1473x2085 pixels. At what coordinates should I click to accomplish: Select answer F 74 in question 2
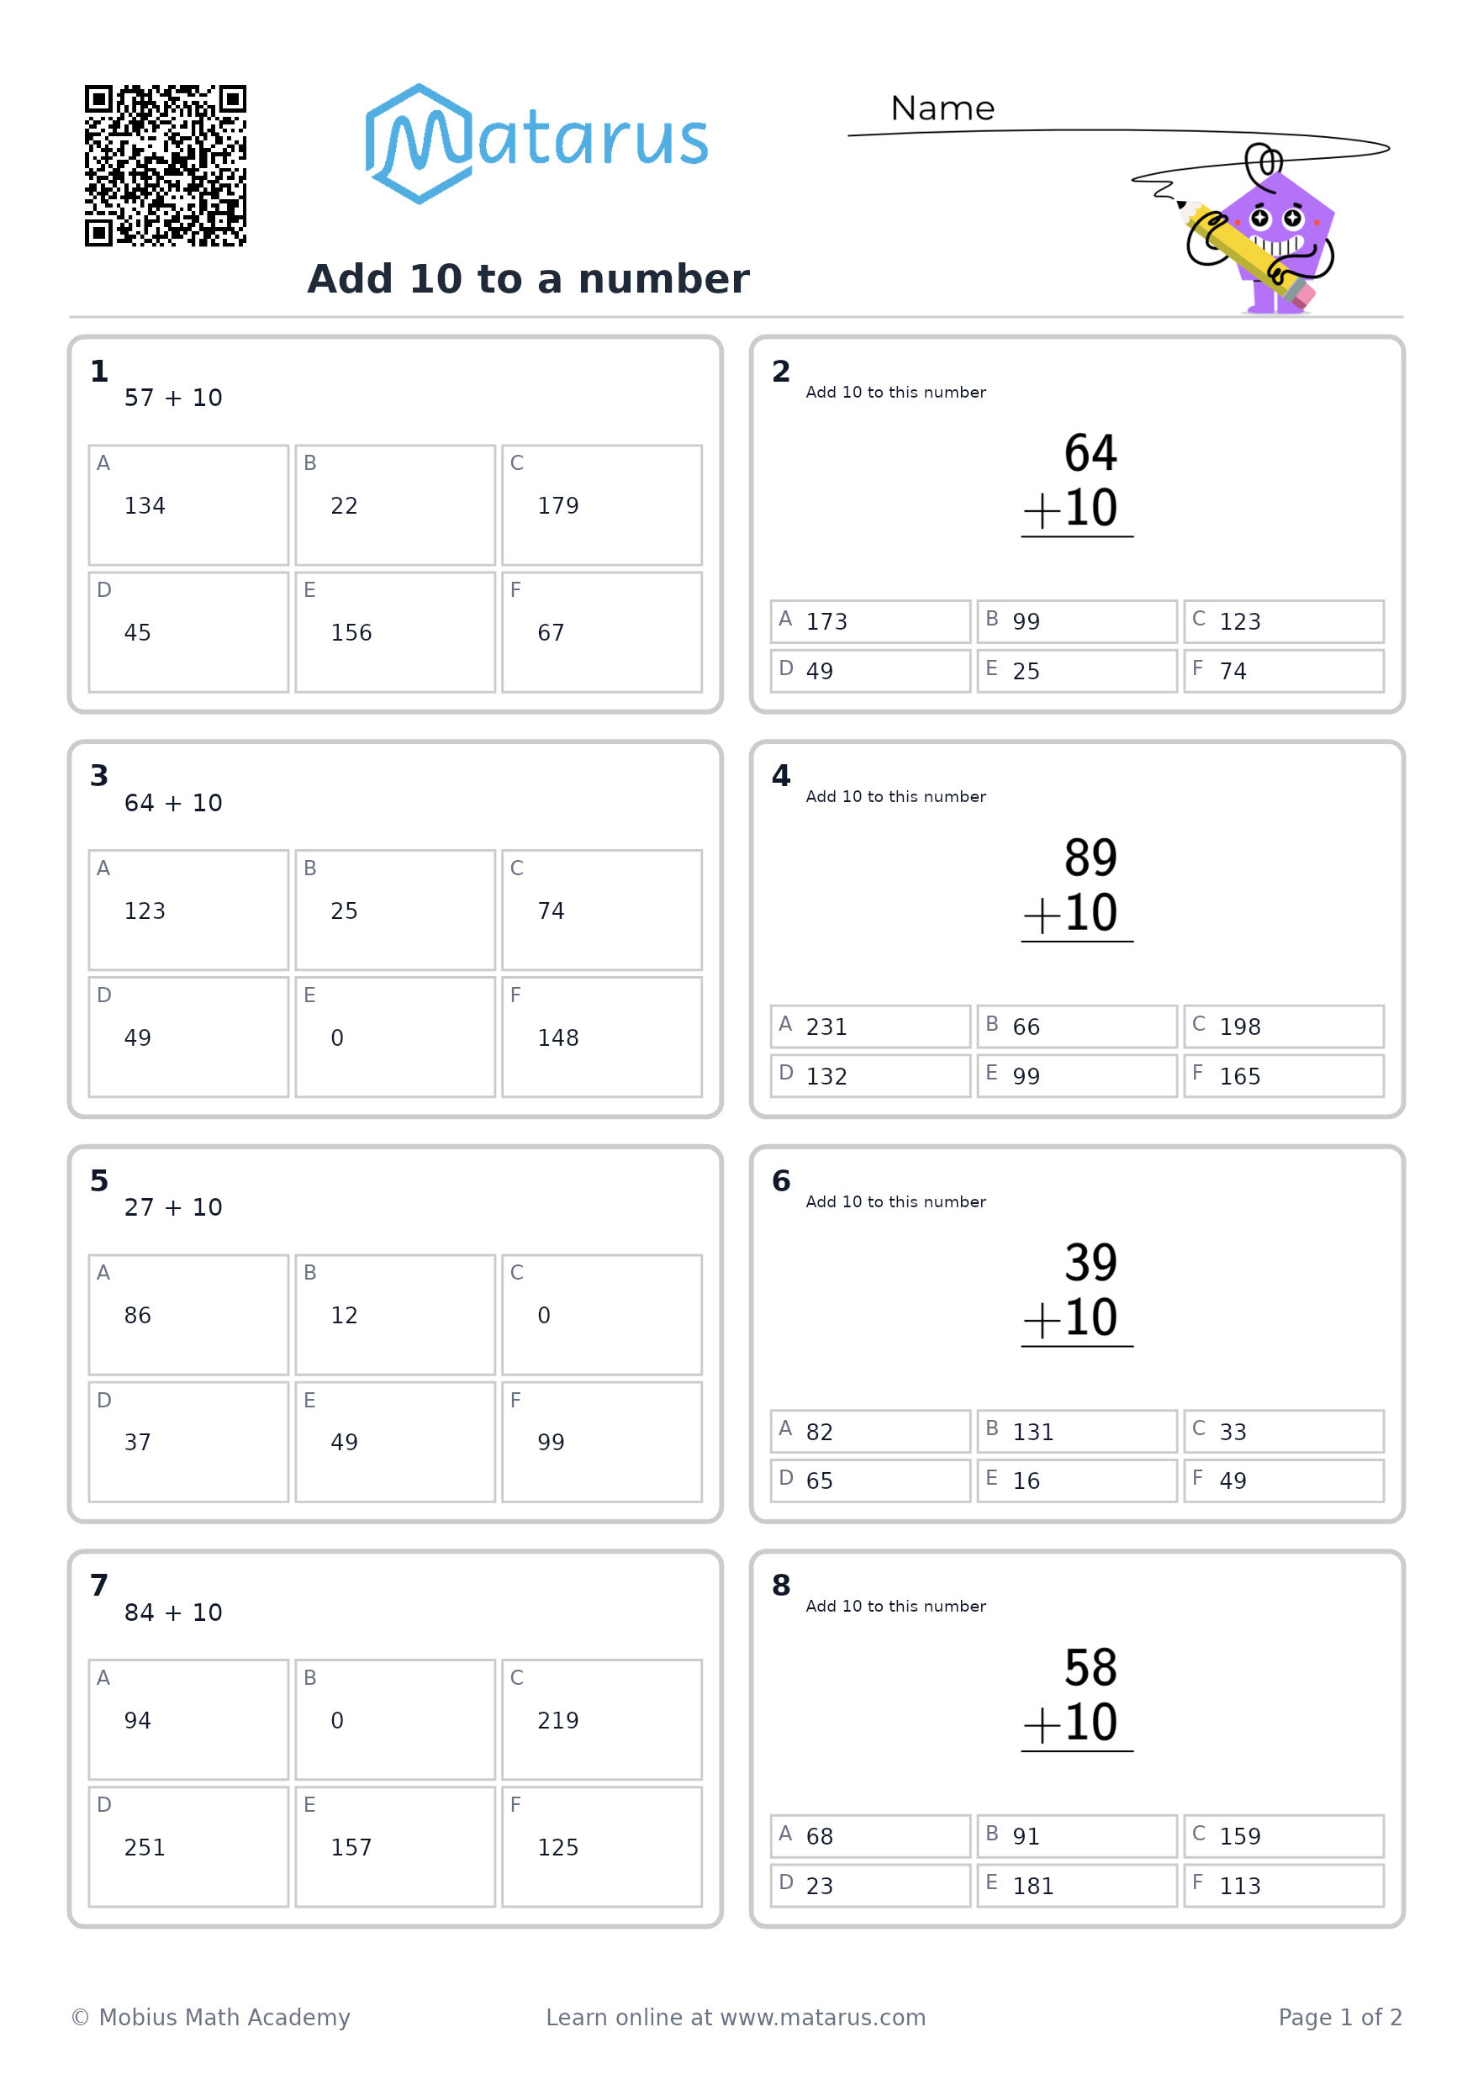(x=1283, y=671)
